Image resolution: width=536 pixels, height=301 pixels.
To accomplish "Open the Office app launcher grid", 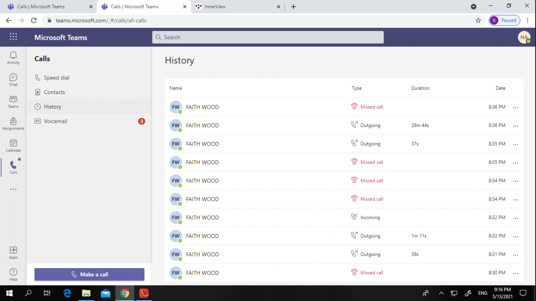I will click(x=13, y=37).
